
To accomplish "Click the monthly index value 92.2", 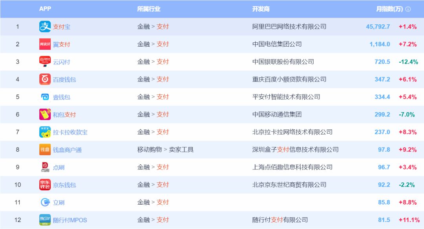I will (x=384, y=185).
